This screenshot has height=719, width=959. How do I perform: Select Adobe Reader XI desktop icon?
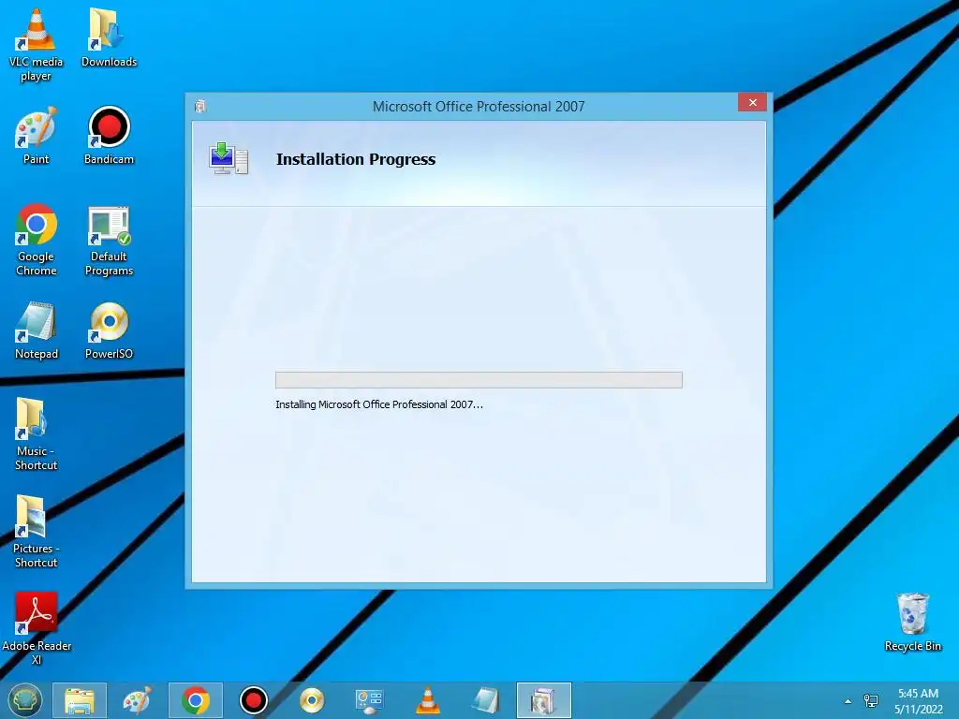click(37, 628)
